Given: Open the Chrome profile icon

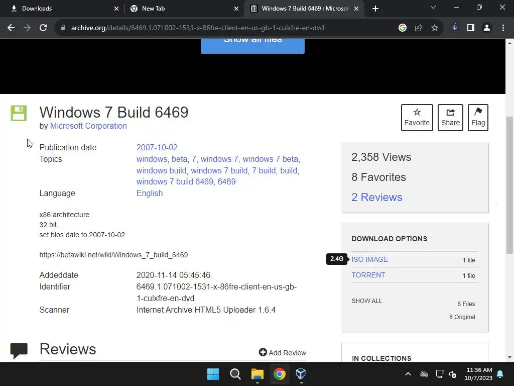Looking at the screenshot, I should 487,28.
